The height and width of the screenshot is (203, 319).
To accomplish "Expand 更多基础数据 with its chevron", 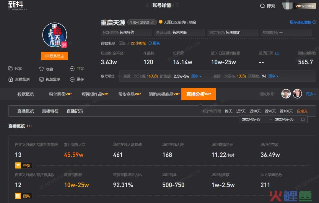I will (x=314, y=22).
